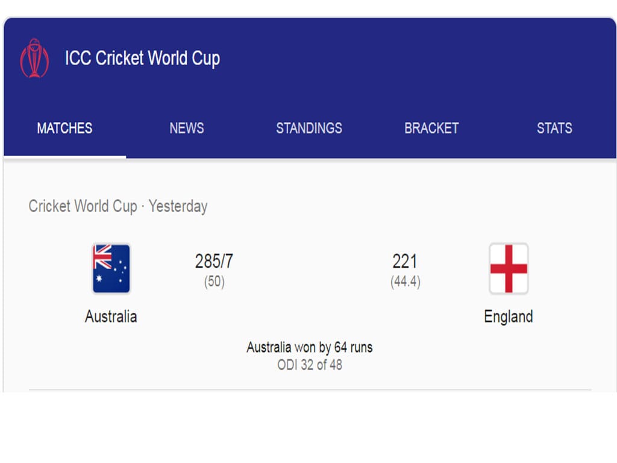Click the Australia team name
Screen dimensions: 617x463
pyautogui.click(x=111, y=317)
